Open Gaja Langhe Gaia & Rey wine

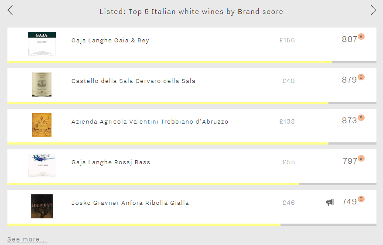[x=110, y=40]
